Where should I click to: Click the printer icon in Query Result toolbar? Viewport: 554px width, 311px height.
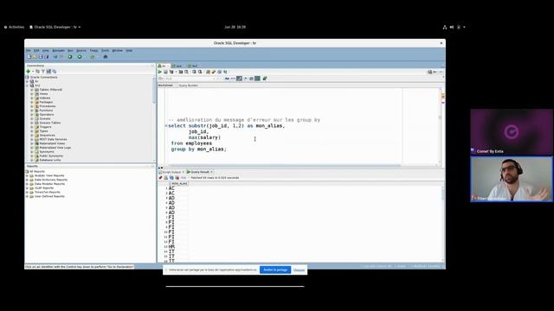[x=165, y=178]
